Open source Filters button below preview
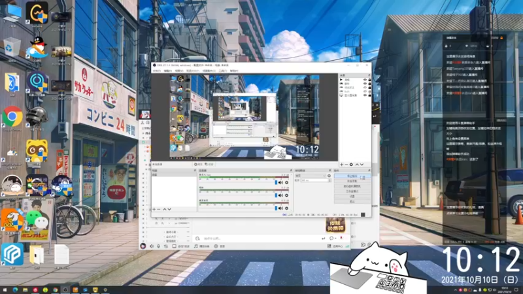 (x=209, y=164)
